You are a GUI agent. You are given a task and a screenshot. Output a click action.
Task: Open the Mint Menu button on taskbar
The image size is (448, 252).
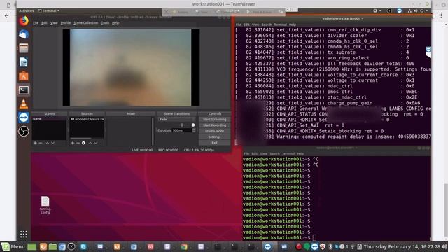pyautogui.click(x=13, y=246)
